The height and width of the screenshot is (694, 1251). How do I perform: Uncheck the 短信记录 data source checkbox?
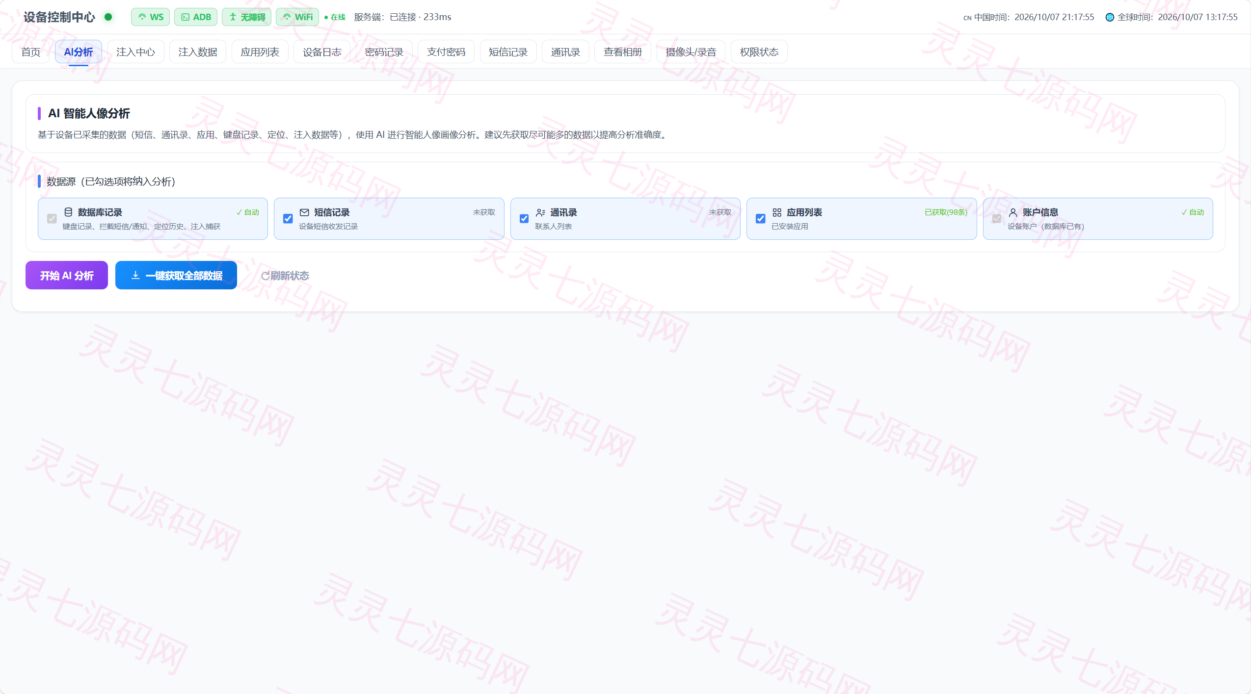coord(288,219)
